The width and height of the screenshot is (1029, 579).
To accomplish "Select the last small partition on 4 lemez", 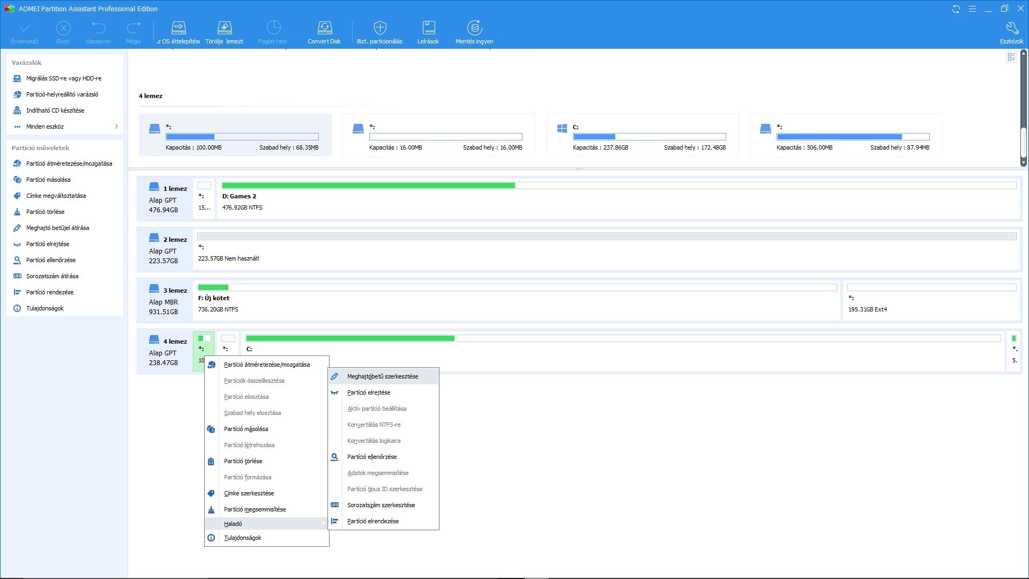I will pyautogui.click(x=1014, y=351).
